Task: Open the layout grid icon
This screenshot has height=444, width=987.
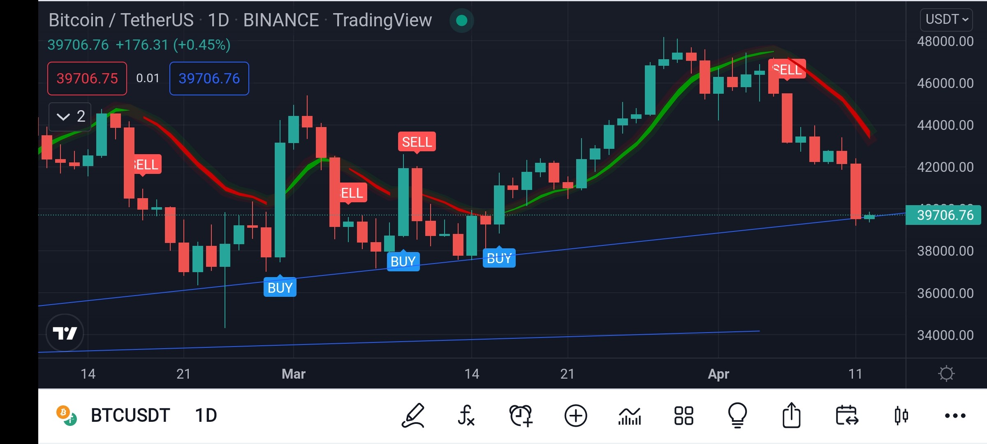Action: pos(684,416)
